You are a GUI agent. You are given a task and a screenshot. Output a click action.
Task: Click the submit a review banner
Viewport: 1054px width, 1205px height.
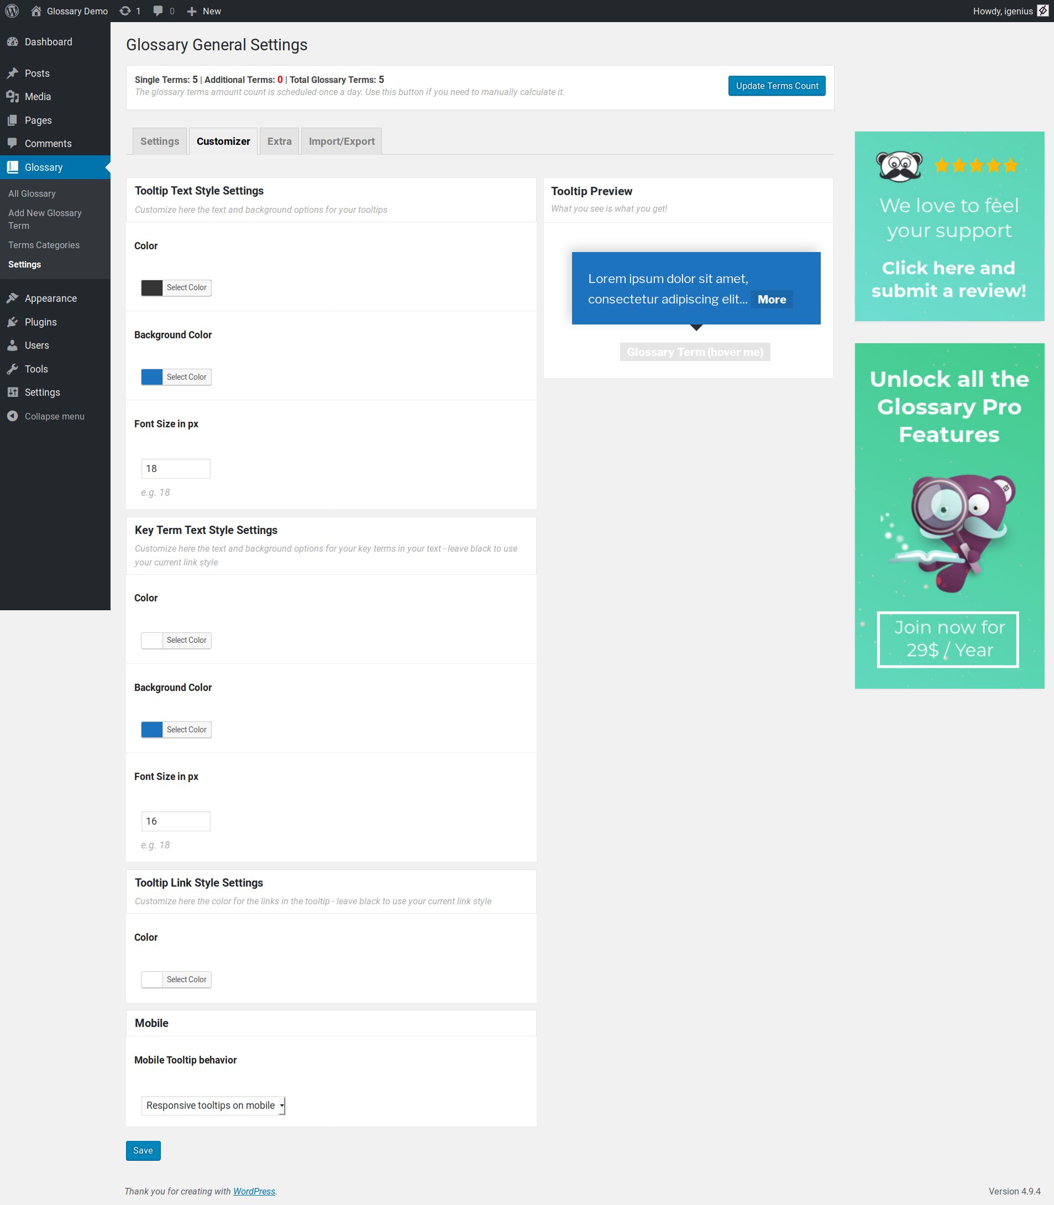(x=949, y=226)
